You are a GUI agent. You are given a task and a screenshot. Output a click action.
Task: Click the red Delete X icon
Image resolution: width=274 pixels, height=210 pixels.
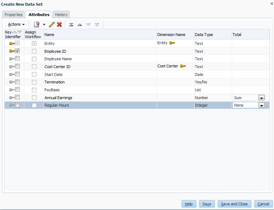click(x=59, y=25)
